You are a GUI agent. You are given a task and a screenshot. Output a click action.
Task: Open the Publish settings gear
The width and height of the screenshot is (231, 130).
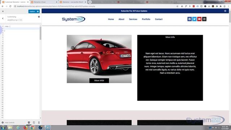(38, 12)
